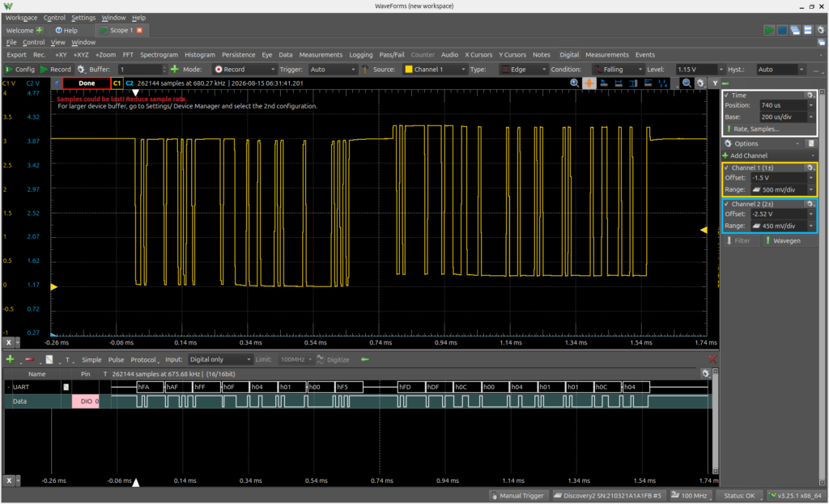Click the Record button
The height and width of the screenshot is (504, 829).
pyautogui.click(x=56, y=70)
